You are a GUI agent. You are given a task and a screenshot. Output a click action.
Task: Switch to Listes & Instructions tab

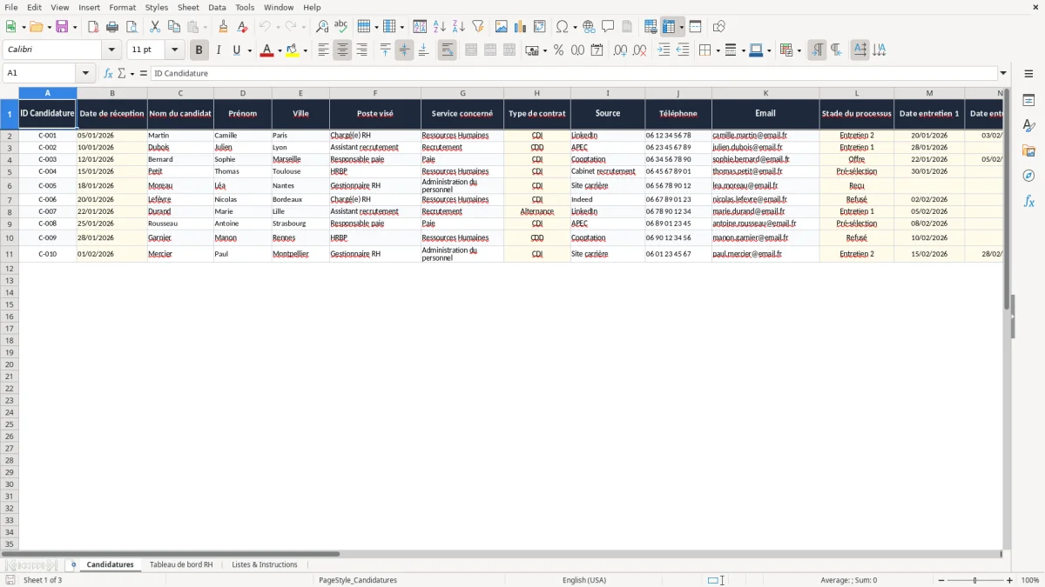click(265, 564)
